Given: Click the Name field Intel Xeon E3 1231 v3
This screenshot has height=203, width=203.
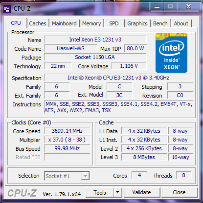Looking at the screenshot, I should [95, 40].
